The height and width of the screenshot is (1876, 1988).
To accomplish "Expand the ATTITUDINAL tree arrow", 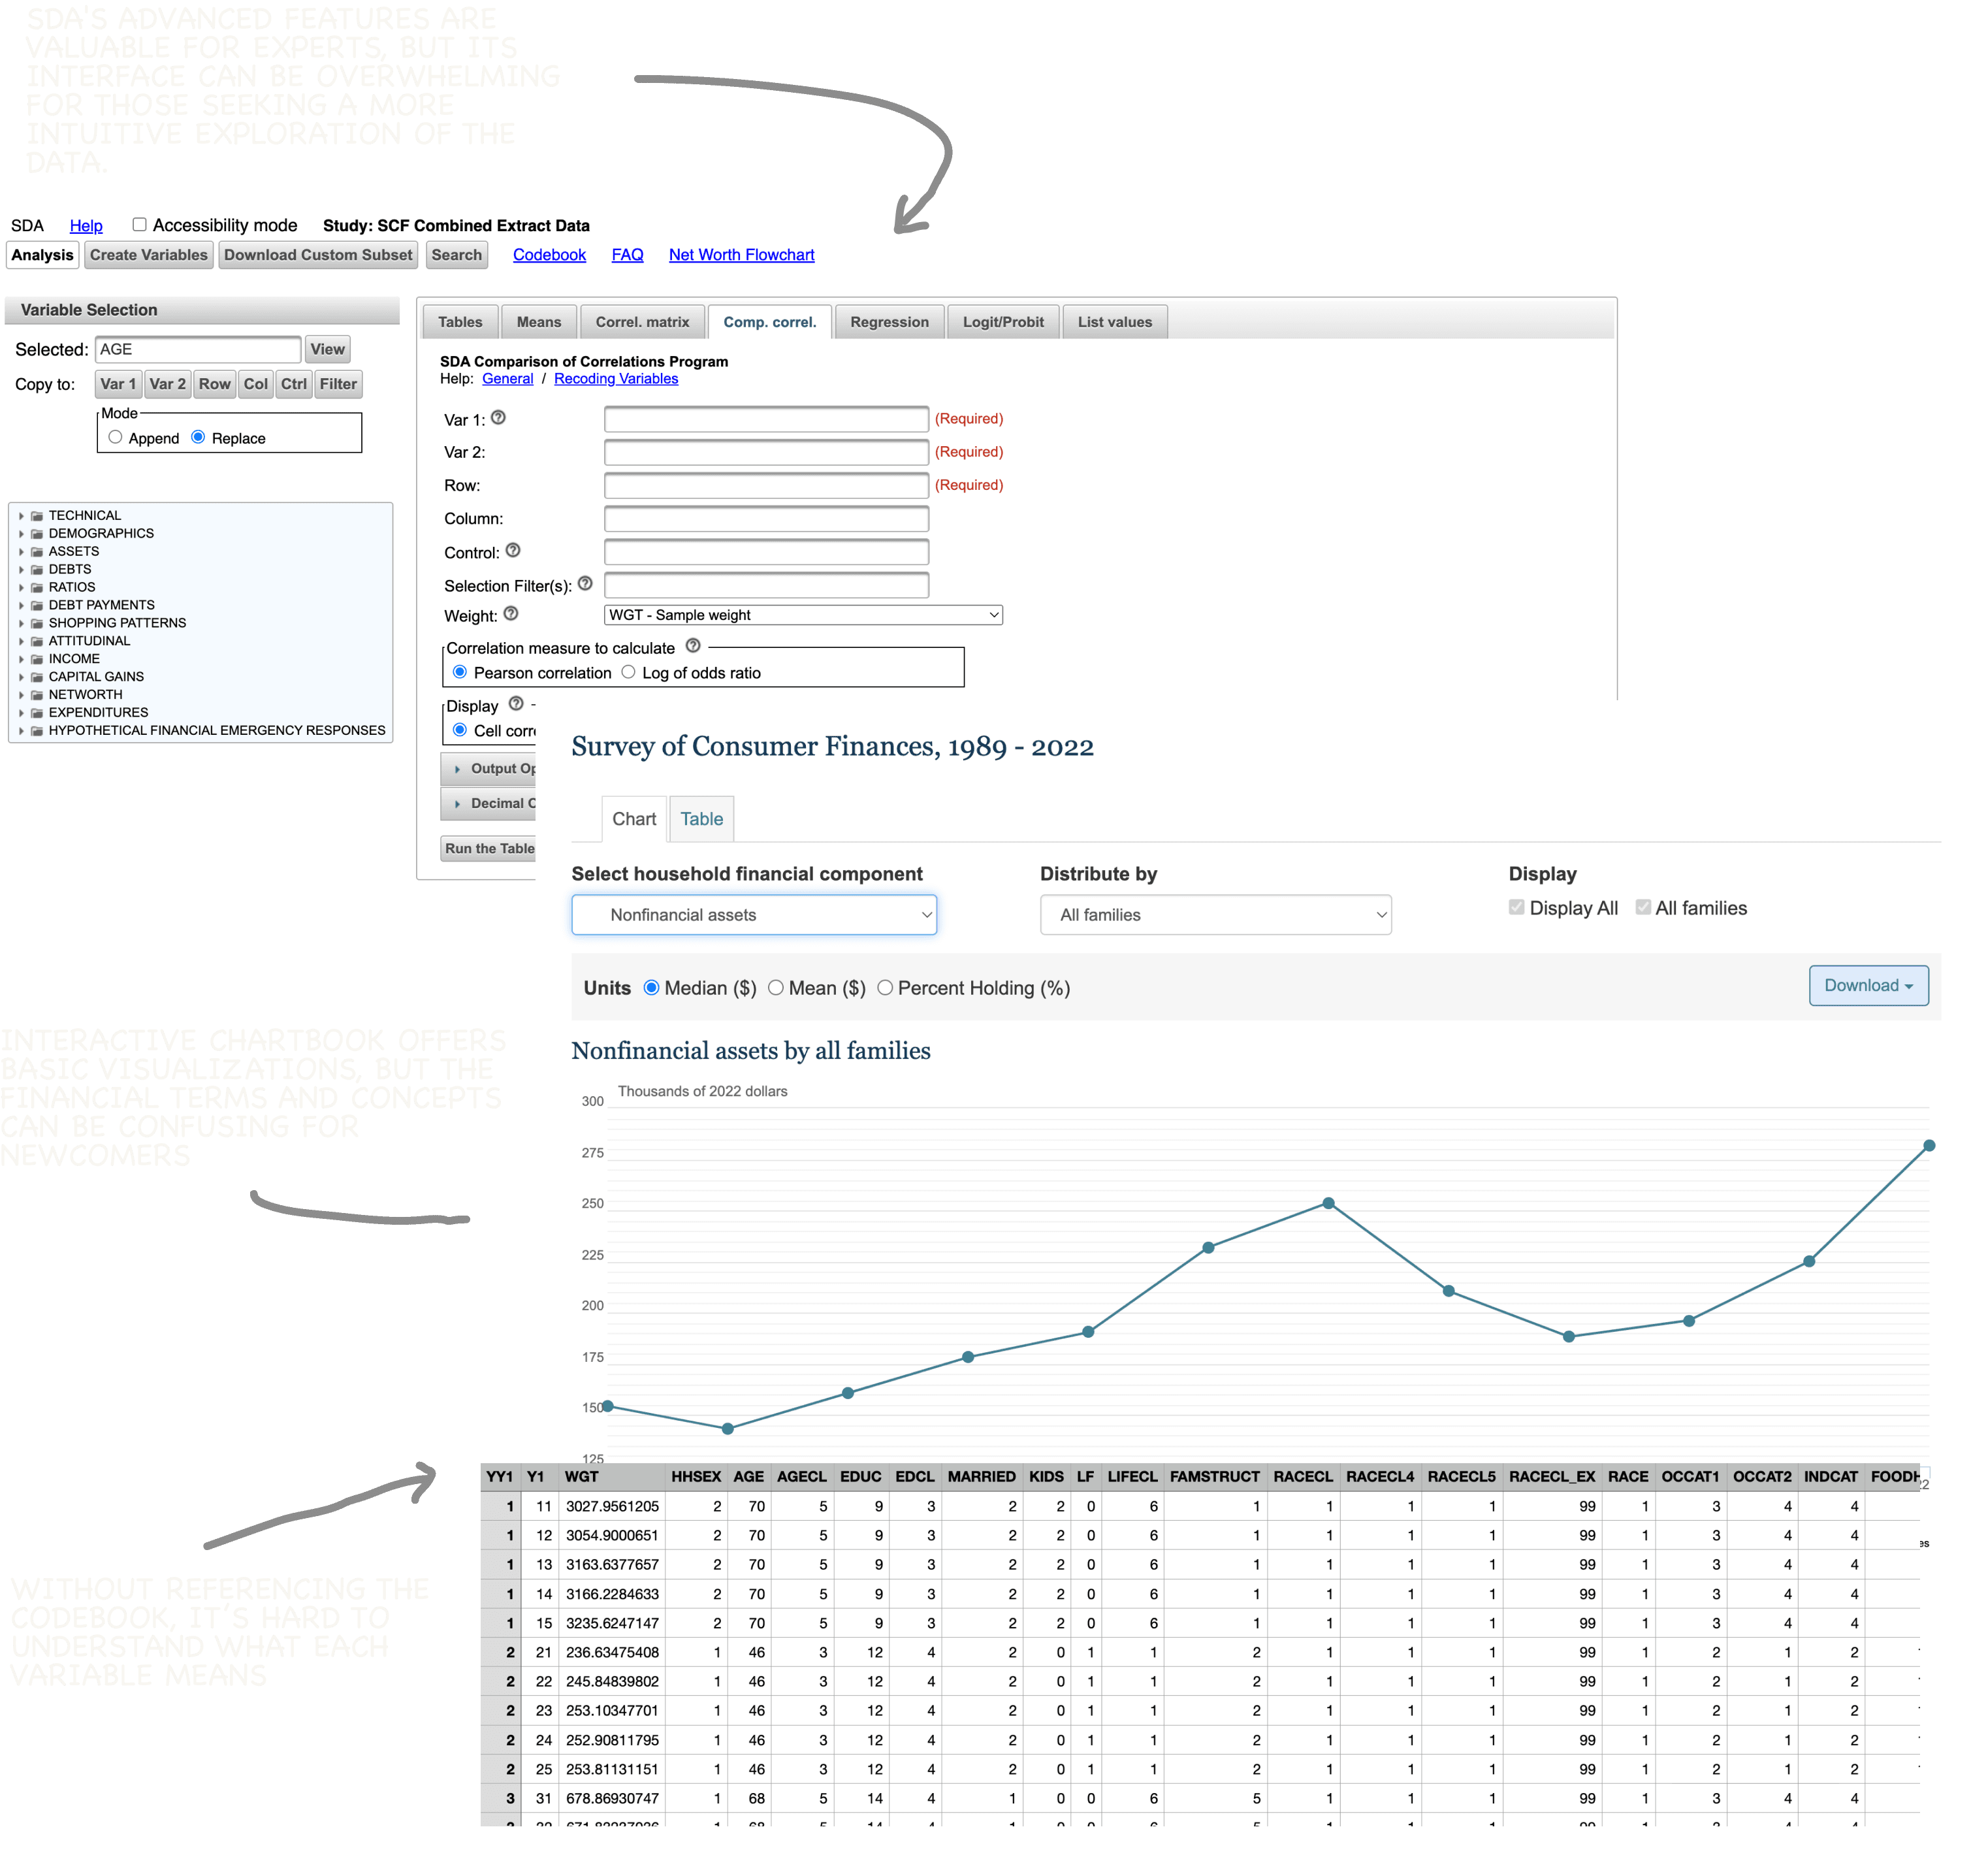I will click(x=21, y=642).
